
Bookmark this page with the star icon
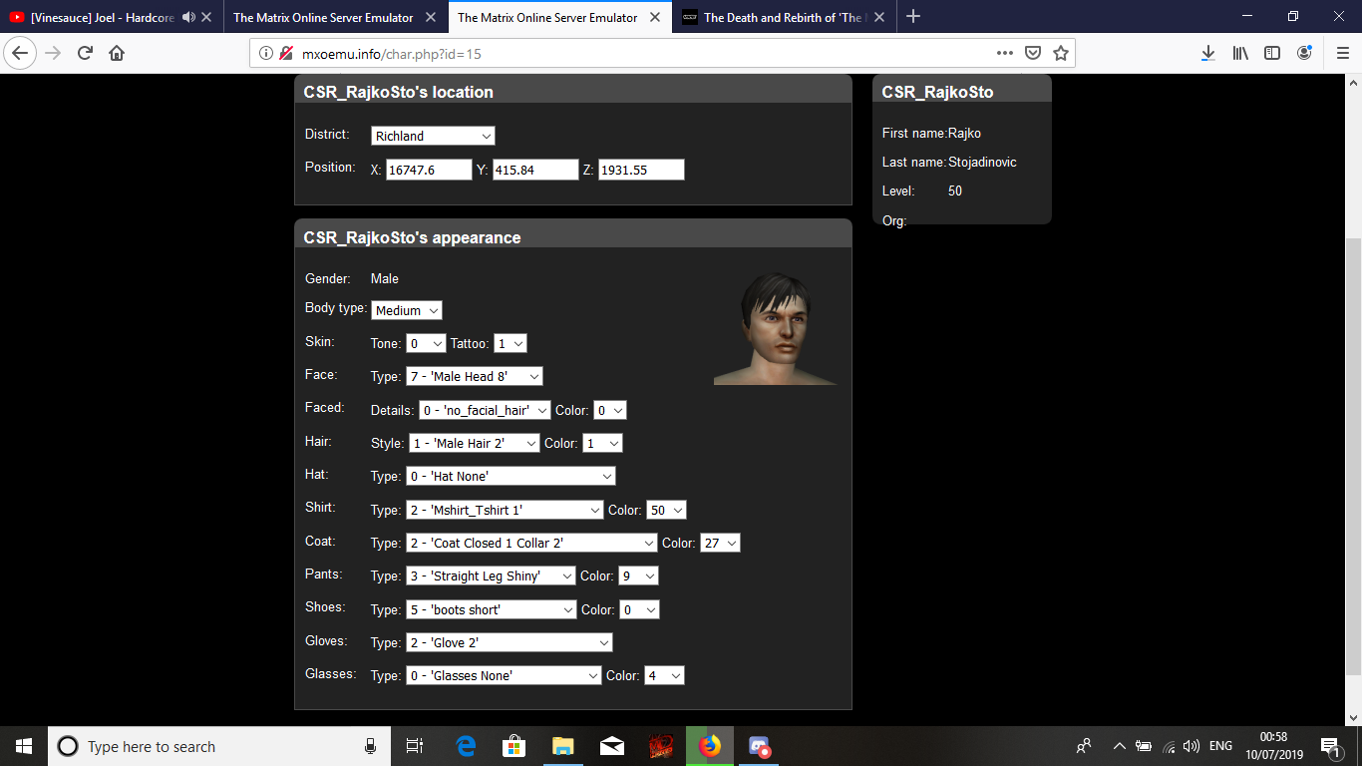coord(1060,53)
